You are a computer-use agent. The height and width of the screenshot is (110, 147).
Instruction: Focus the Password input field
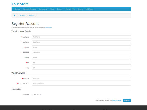(x=81, y=79)
